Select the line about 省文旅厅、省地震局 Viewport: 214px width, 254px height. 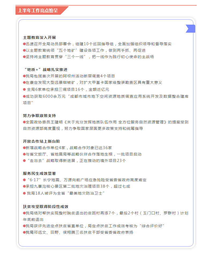[82, 154]
